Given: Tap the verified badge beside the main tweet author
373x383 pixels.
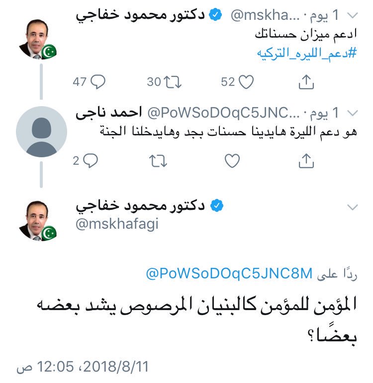Looking at the screenshot, I should pos(217,206).
